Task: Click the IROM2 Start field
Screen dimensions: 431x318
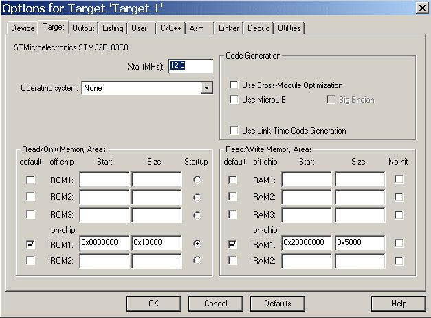Action: click(104, 261)
